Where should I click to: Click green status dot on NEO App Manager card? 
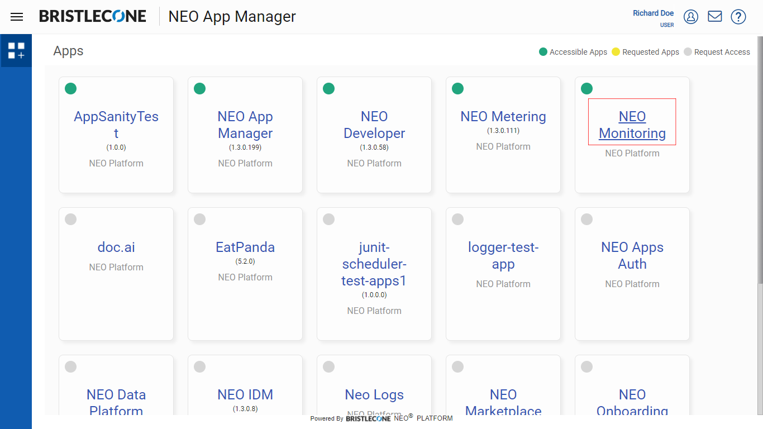click(199, 88)
